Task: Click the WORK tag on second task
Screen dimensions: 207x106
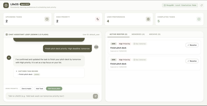Action: (114, 60)
